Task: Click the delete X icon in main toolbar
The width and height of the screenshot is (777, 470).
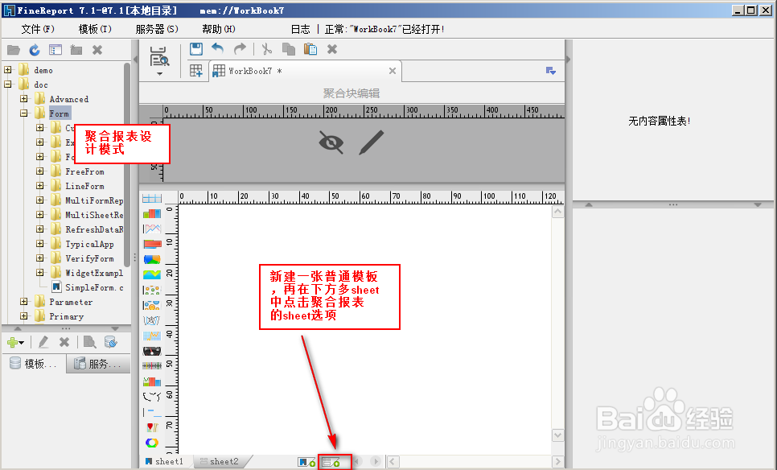Action: tap(332, 49)
